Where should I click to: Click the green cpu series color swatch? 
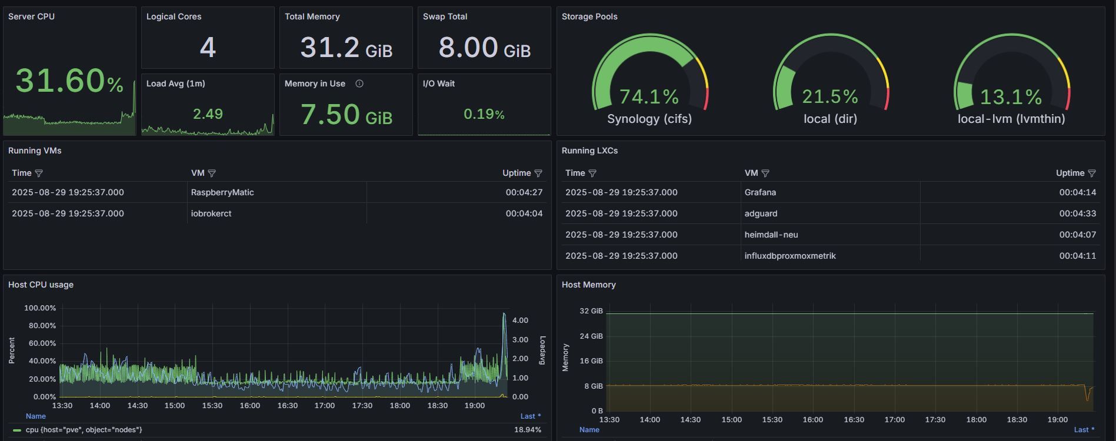click(x=17, y=430)
